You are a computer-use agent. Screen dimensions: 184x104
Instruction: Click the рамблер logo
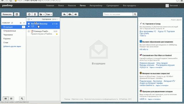coord(7,5)
